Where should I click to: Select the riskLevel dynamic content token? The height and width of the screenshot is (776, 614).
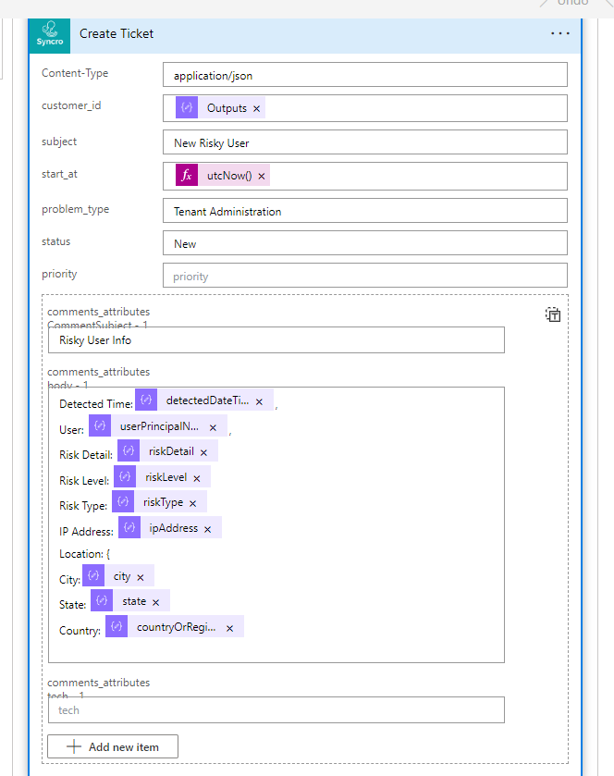[165, 477]
